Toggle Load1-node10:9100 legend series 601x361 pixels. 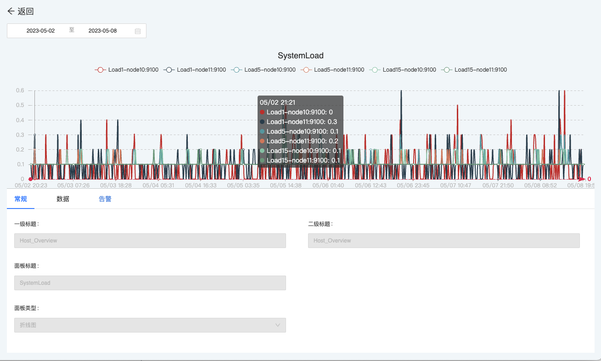[x=126, y=70]
